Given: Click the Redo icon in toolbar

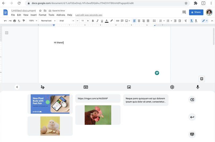Looking at the screenshot, I should (10, 21).
